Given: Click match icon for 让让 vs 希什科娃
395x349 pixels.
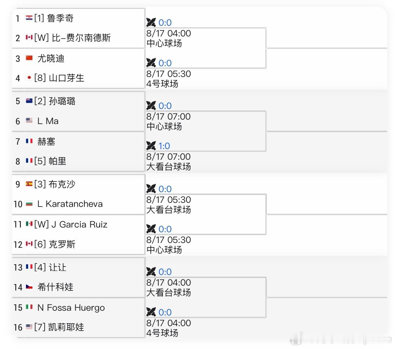Looking at the screenshot, I should 151,272.
